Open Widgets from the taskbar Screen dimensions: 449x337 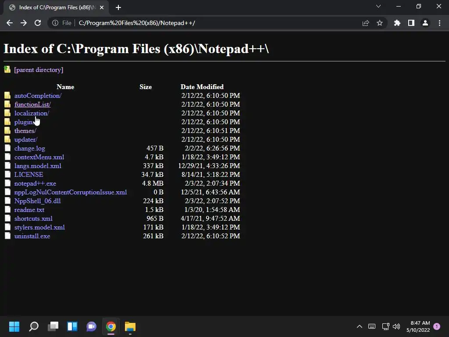[72, 326]
